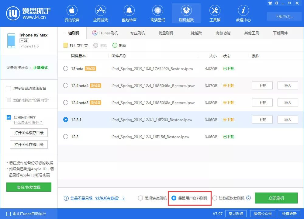Open 酷炫铃声 bell icon
Screen dimensions: 304x219
[x=129, y=10]
